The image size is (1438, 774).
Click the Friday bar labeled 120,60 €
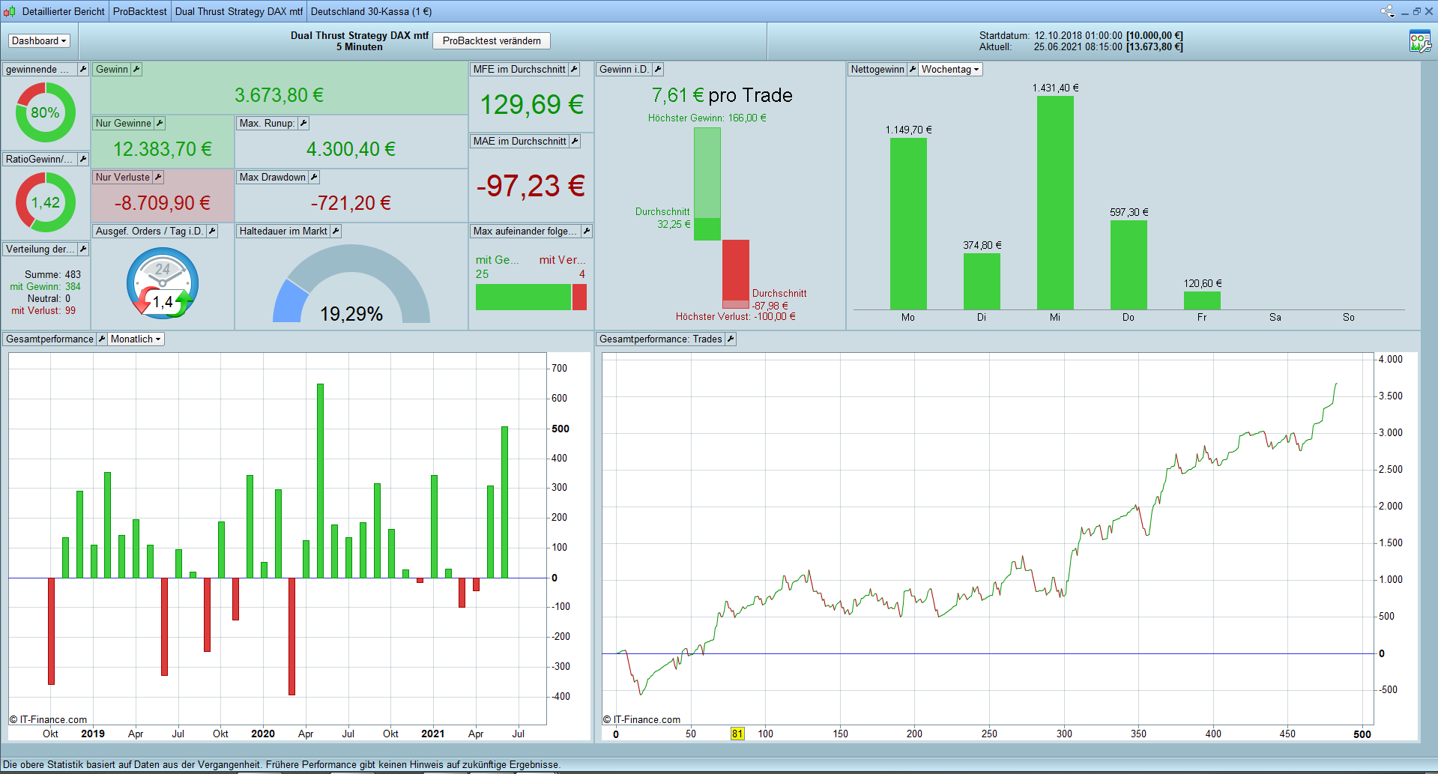tap(1202, 300)
